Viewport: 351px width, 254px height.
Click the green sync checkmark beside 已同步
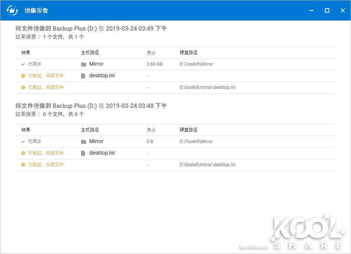[x=22, y=64]
